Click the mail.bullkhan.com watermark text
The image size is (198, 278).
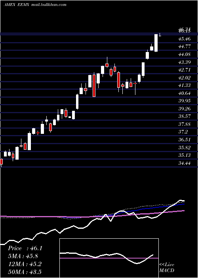pos(49,5)
